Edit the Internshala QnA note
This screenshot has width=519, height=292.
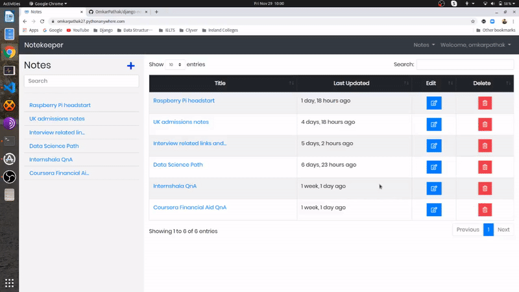point(433,188)
